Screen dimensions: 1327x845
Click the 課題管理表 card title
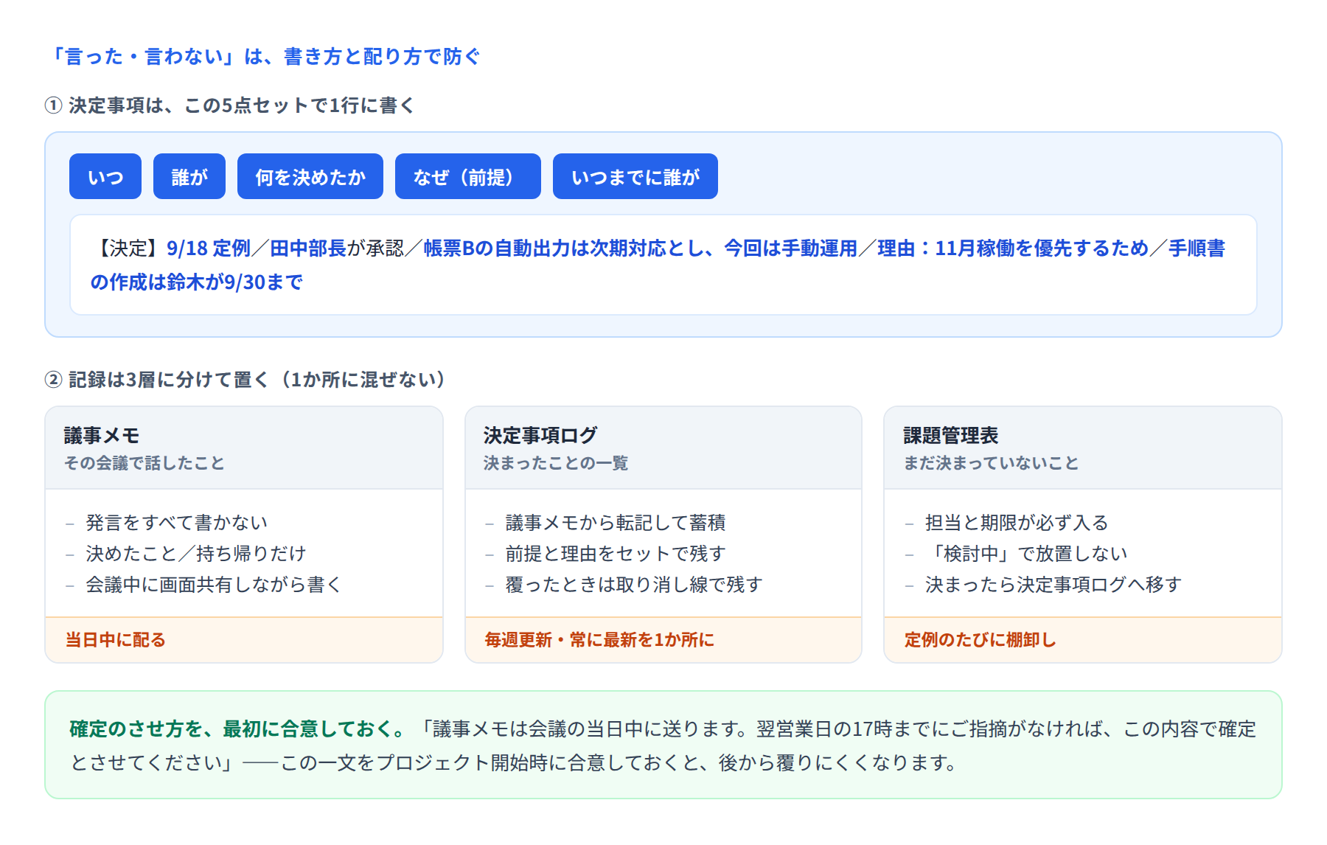coord(951,436)
